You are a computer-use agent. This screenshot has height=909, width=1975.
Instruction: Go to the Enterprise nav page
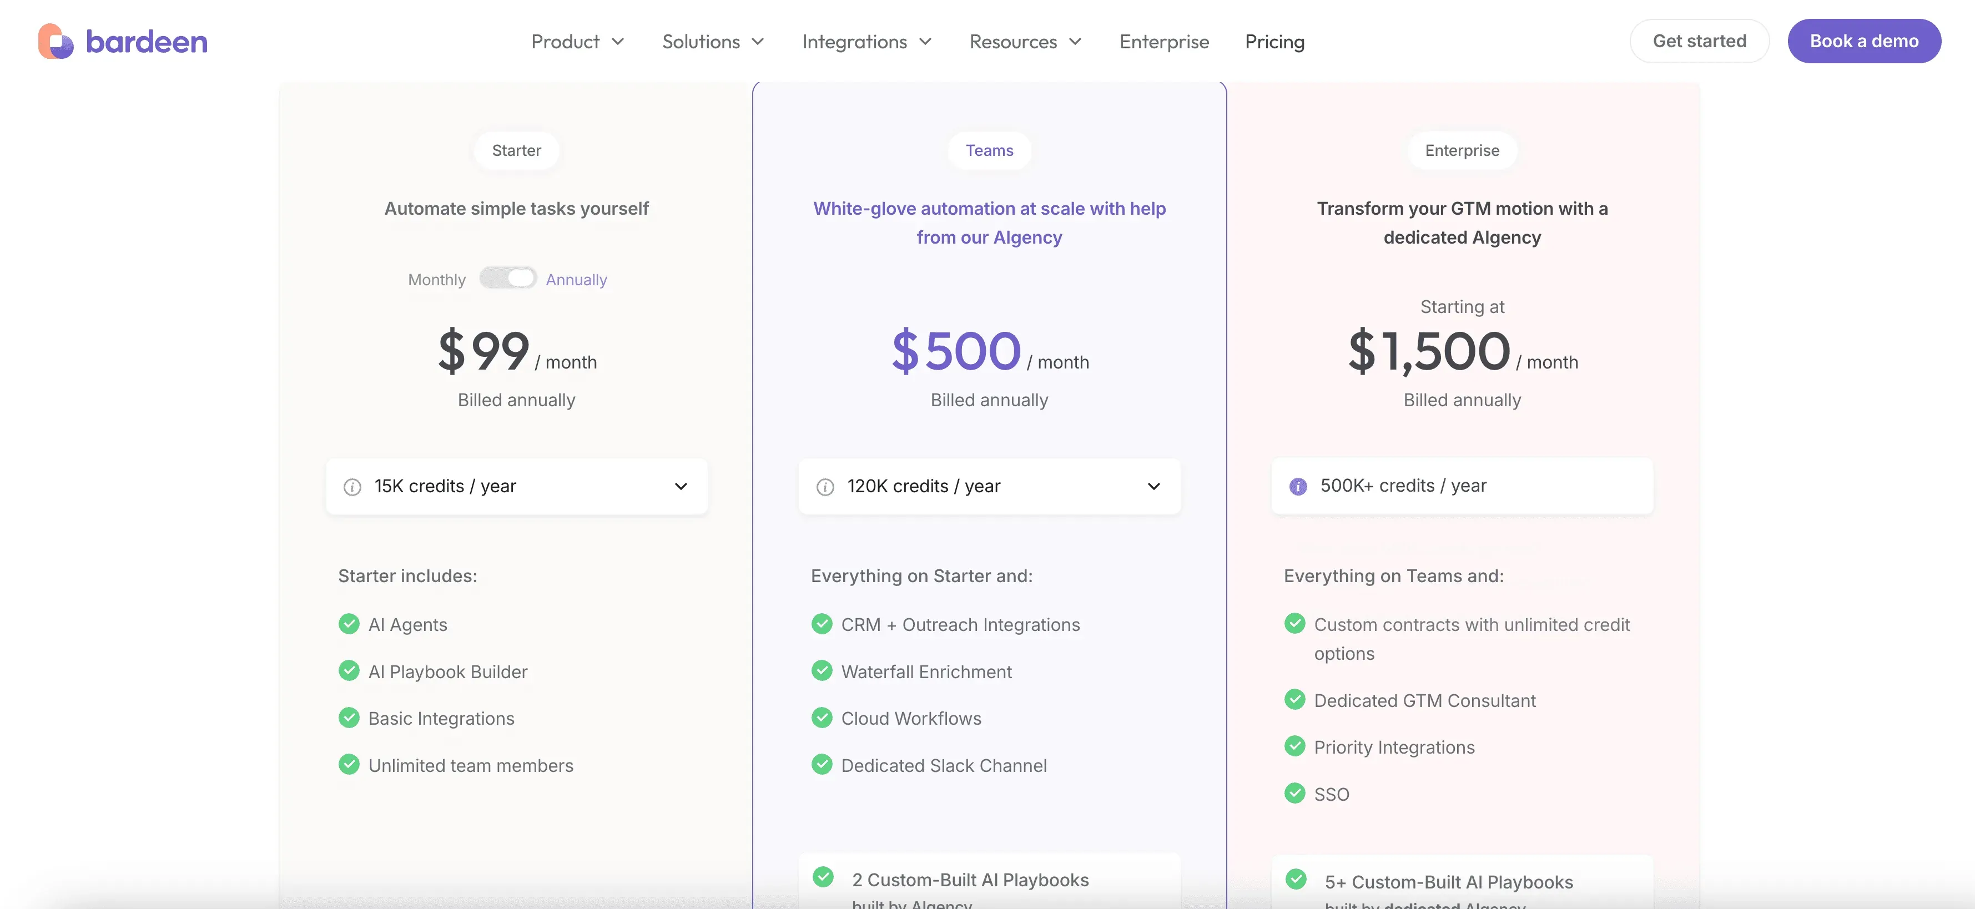pyautogui.click(x=1164, y=42)
